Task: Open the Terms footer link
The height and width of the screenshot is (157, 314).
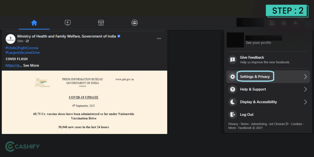Action: click(x=244, y=124)
